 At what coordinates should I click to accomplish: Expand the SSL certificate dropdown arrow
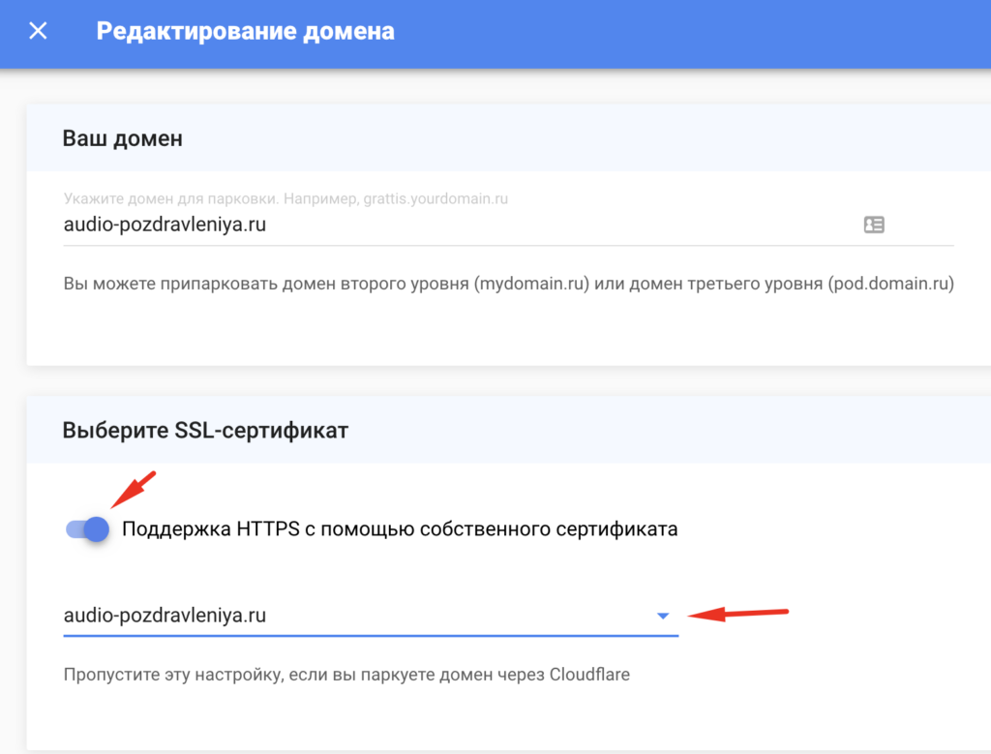(663, 616)
